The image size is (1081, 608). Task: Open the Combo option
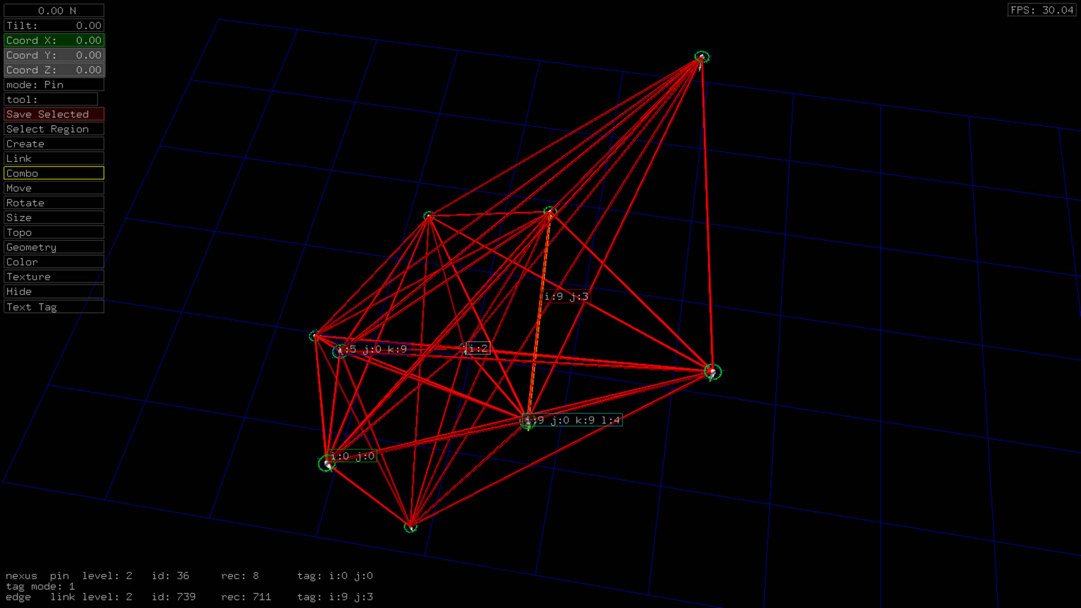pos(53,173)
